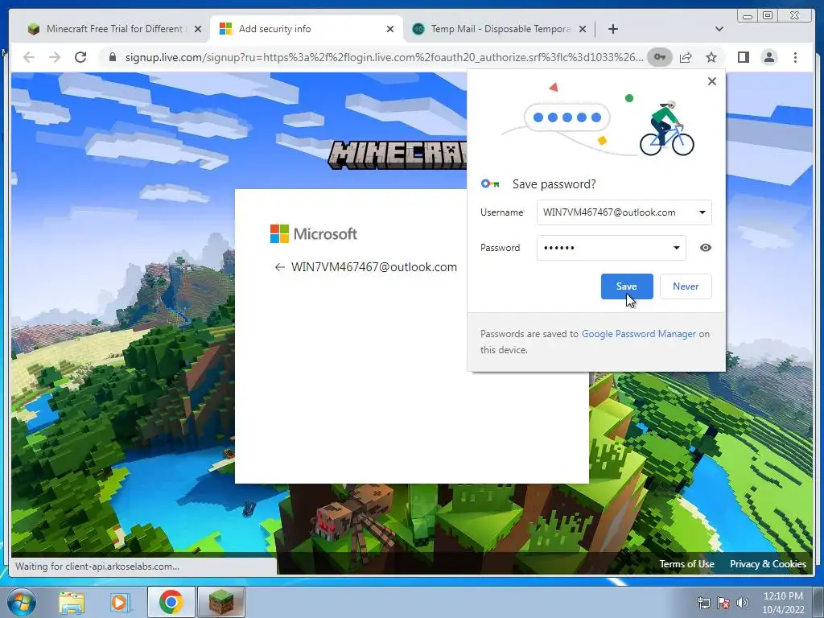This screenshot has height=618, width=824.
Task: Close the Minecraft Free Trial tab
Action: click(198, 29)
